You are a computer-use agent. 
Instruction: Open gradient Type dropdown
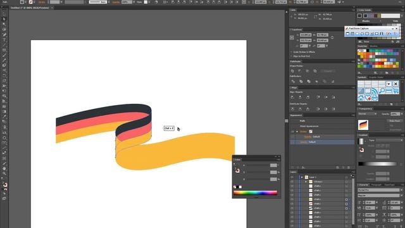pyautogui.click(x=389, y=141)
